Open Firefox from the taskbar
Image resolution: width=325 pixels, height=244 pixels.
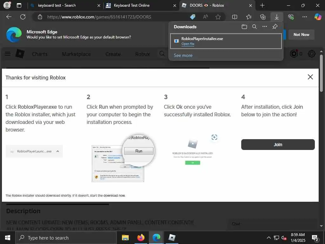point(141,238)
